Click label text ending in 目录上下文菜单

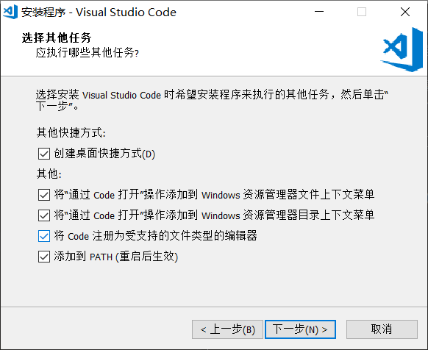coord(214,215)
